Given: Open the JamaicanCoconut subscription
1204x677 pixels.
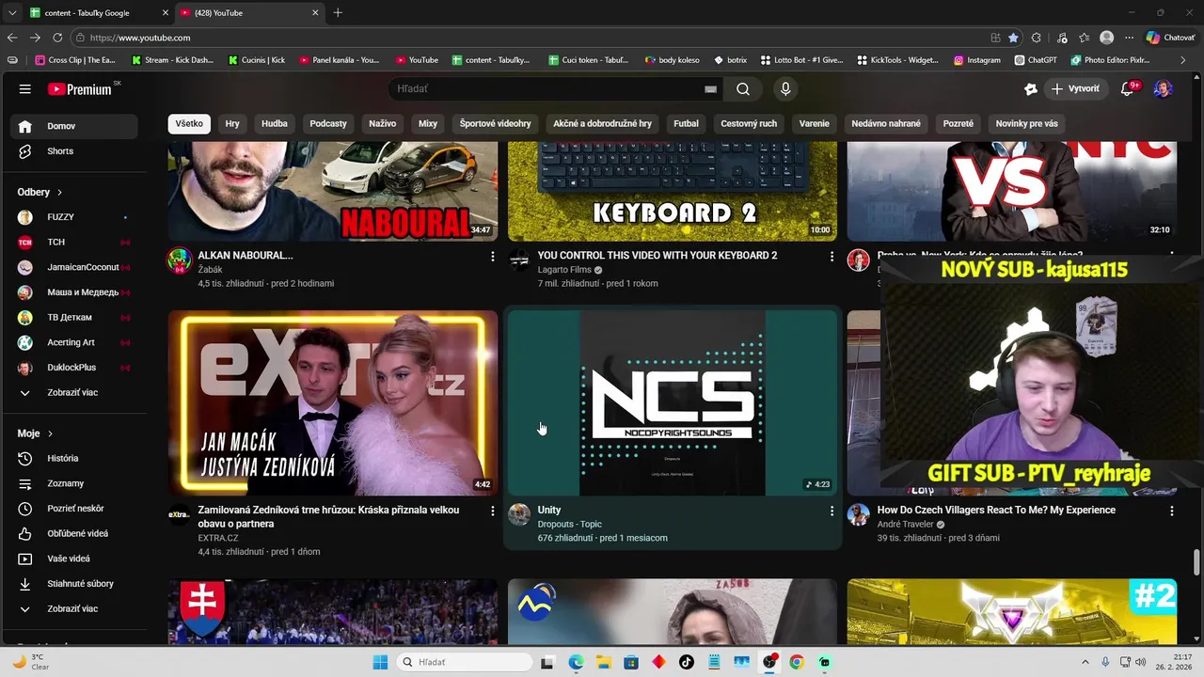Looking at the screenshot, I should [x=75, y=267].
